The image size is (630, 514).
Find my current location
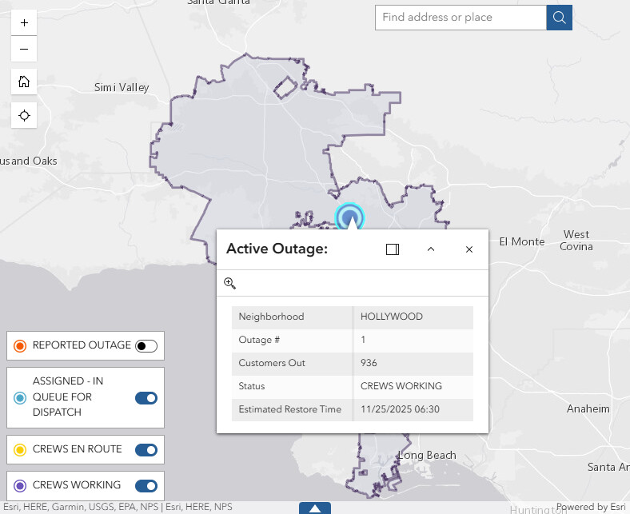(x=24, y=116)
